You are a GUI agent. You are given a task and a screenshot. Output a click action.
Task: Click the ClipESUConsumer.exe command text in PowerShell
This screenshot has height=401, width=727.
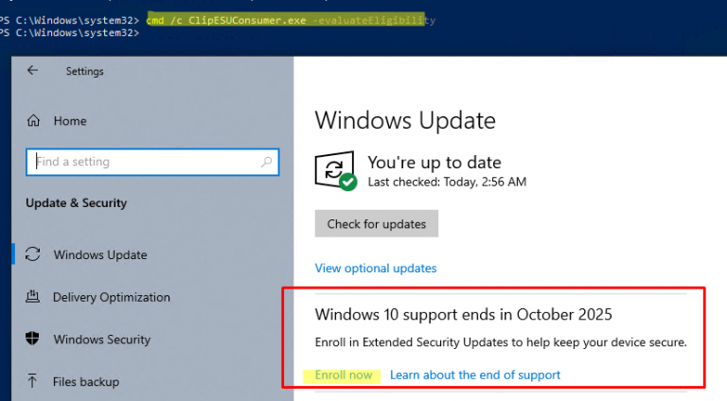[246, 20]
